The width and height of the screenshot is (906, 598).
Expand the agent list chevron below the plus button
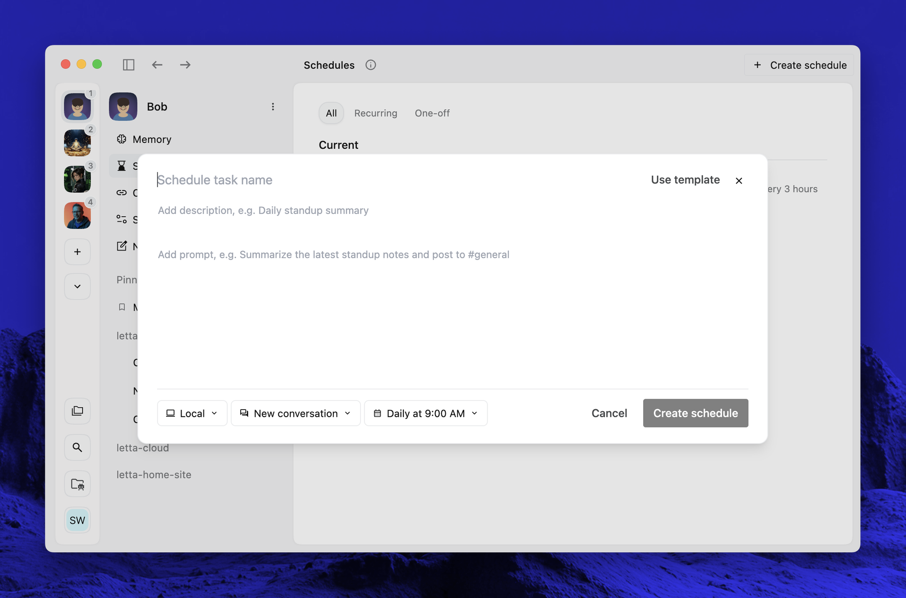77,286
